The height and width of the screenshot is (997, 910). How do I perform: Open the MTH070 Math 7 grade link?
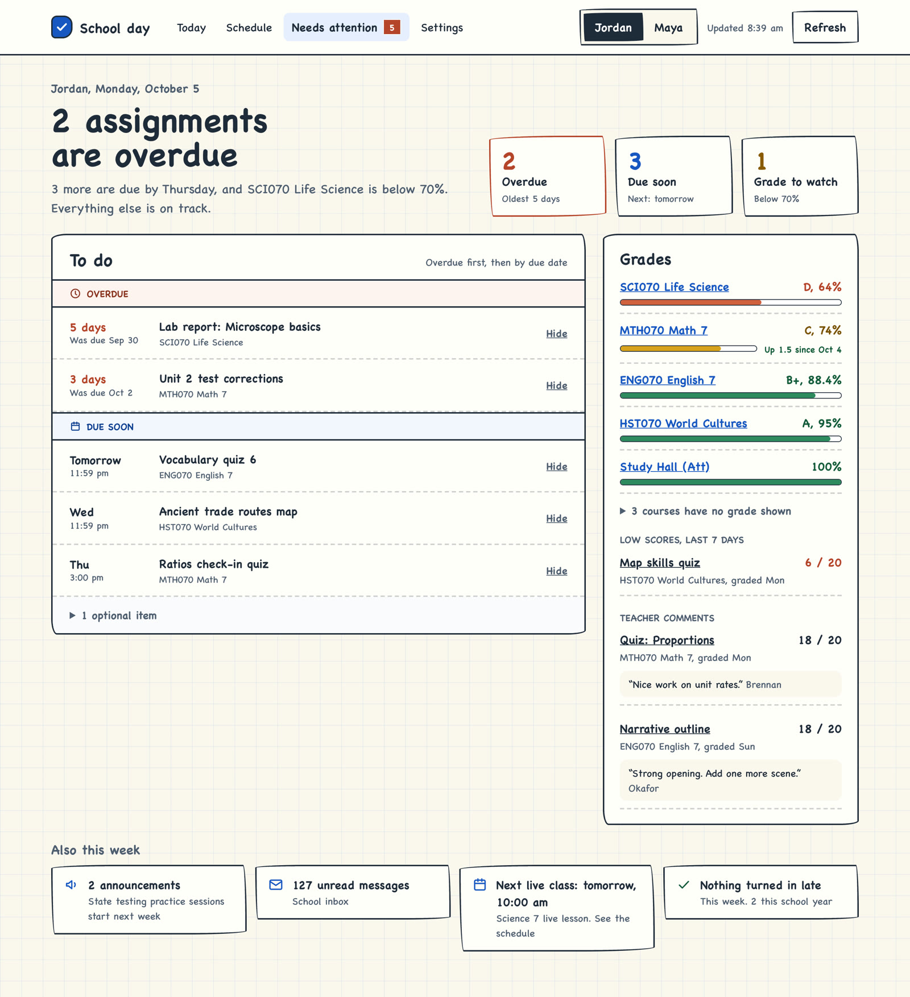[x=664, y=330]
